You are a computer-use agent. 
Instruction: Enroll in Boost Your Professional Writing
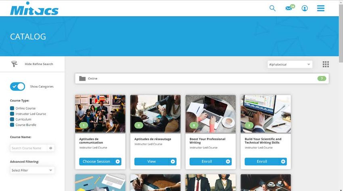click(210, 162)
